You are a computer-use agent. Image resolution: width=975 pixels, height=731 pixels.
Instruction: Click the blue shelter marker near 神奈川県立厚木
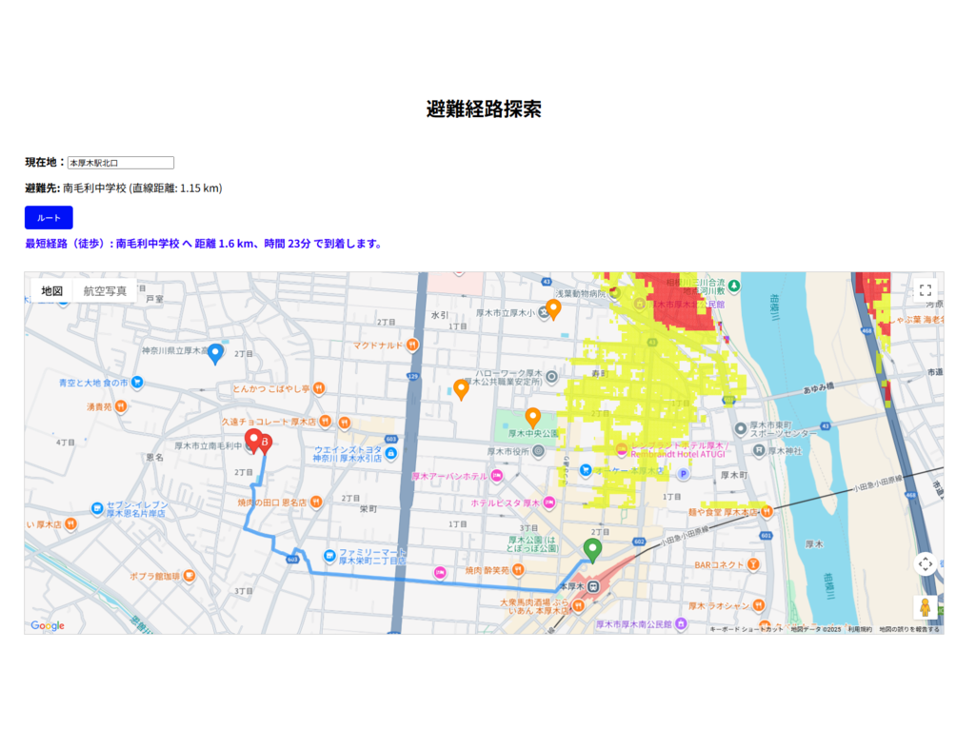click(216, 353)
